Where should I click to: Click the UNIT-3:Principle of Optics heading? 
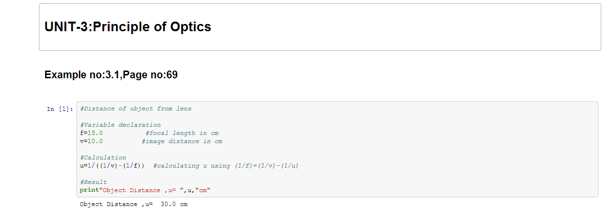coord(127,27)
